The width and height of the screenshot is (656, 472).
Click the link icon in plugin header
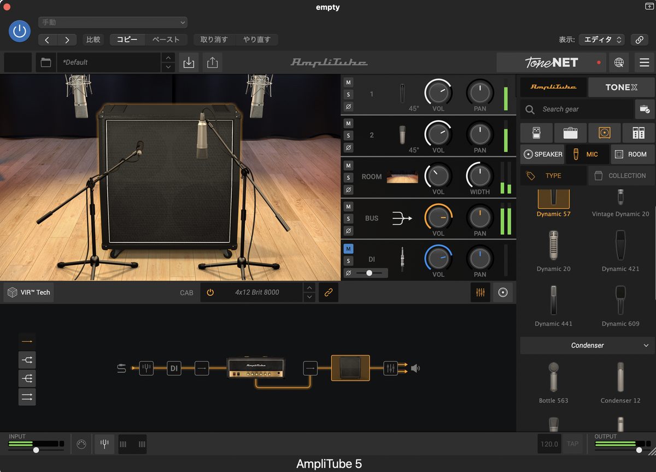coord(639,39)
